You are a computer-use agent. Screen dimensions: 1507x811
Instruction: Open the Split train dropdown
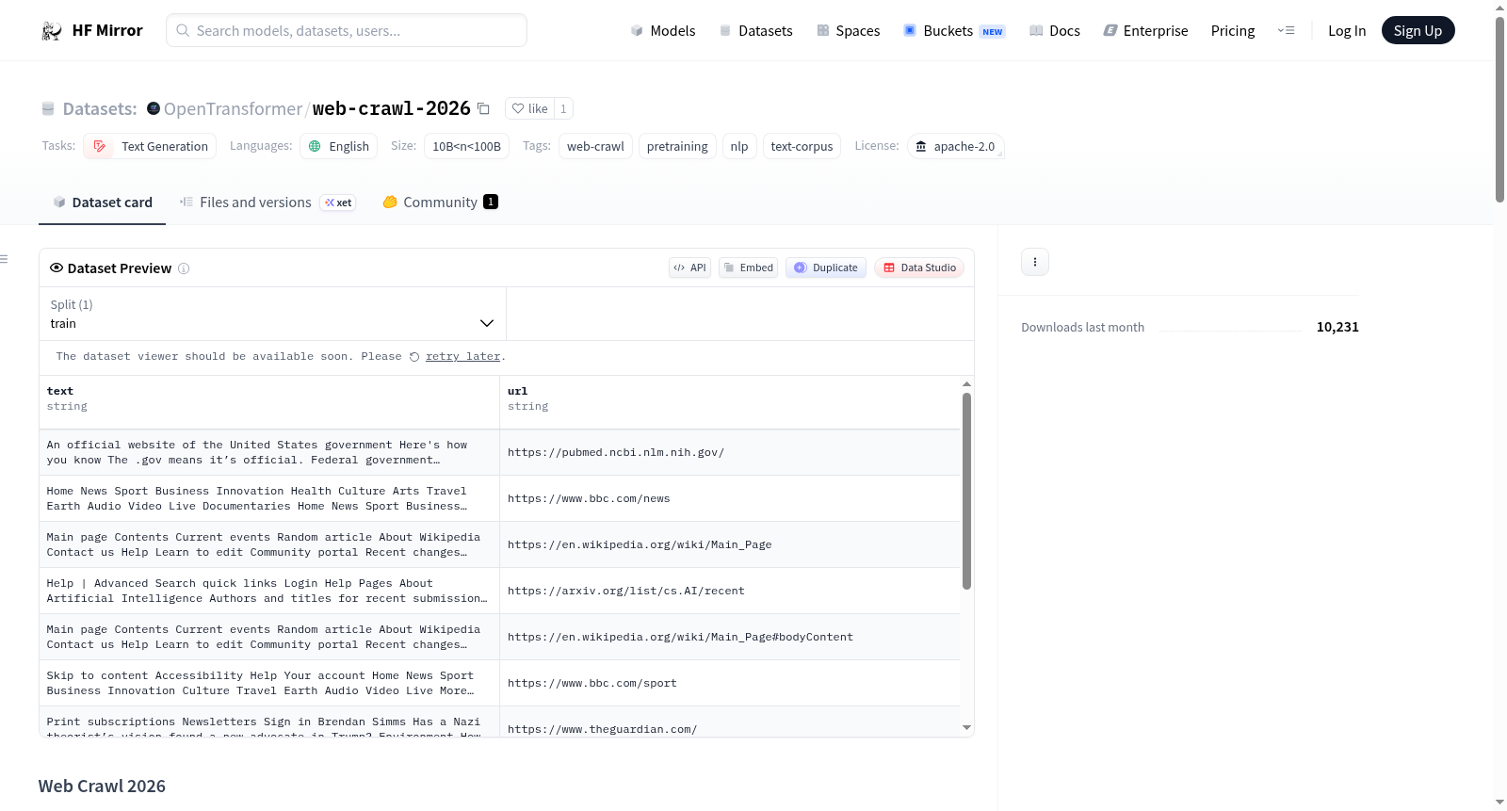click(272, 314)
